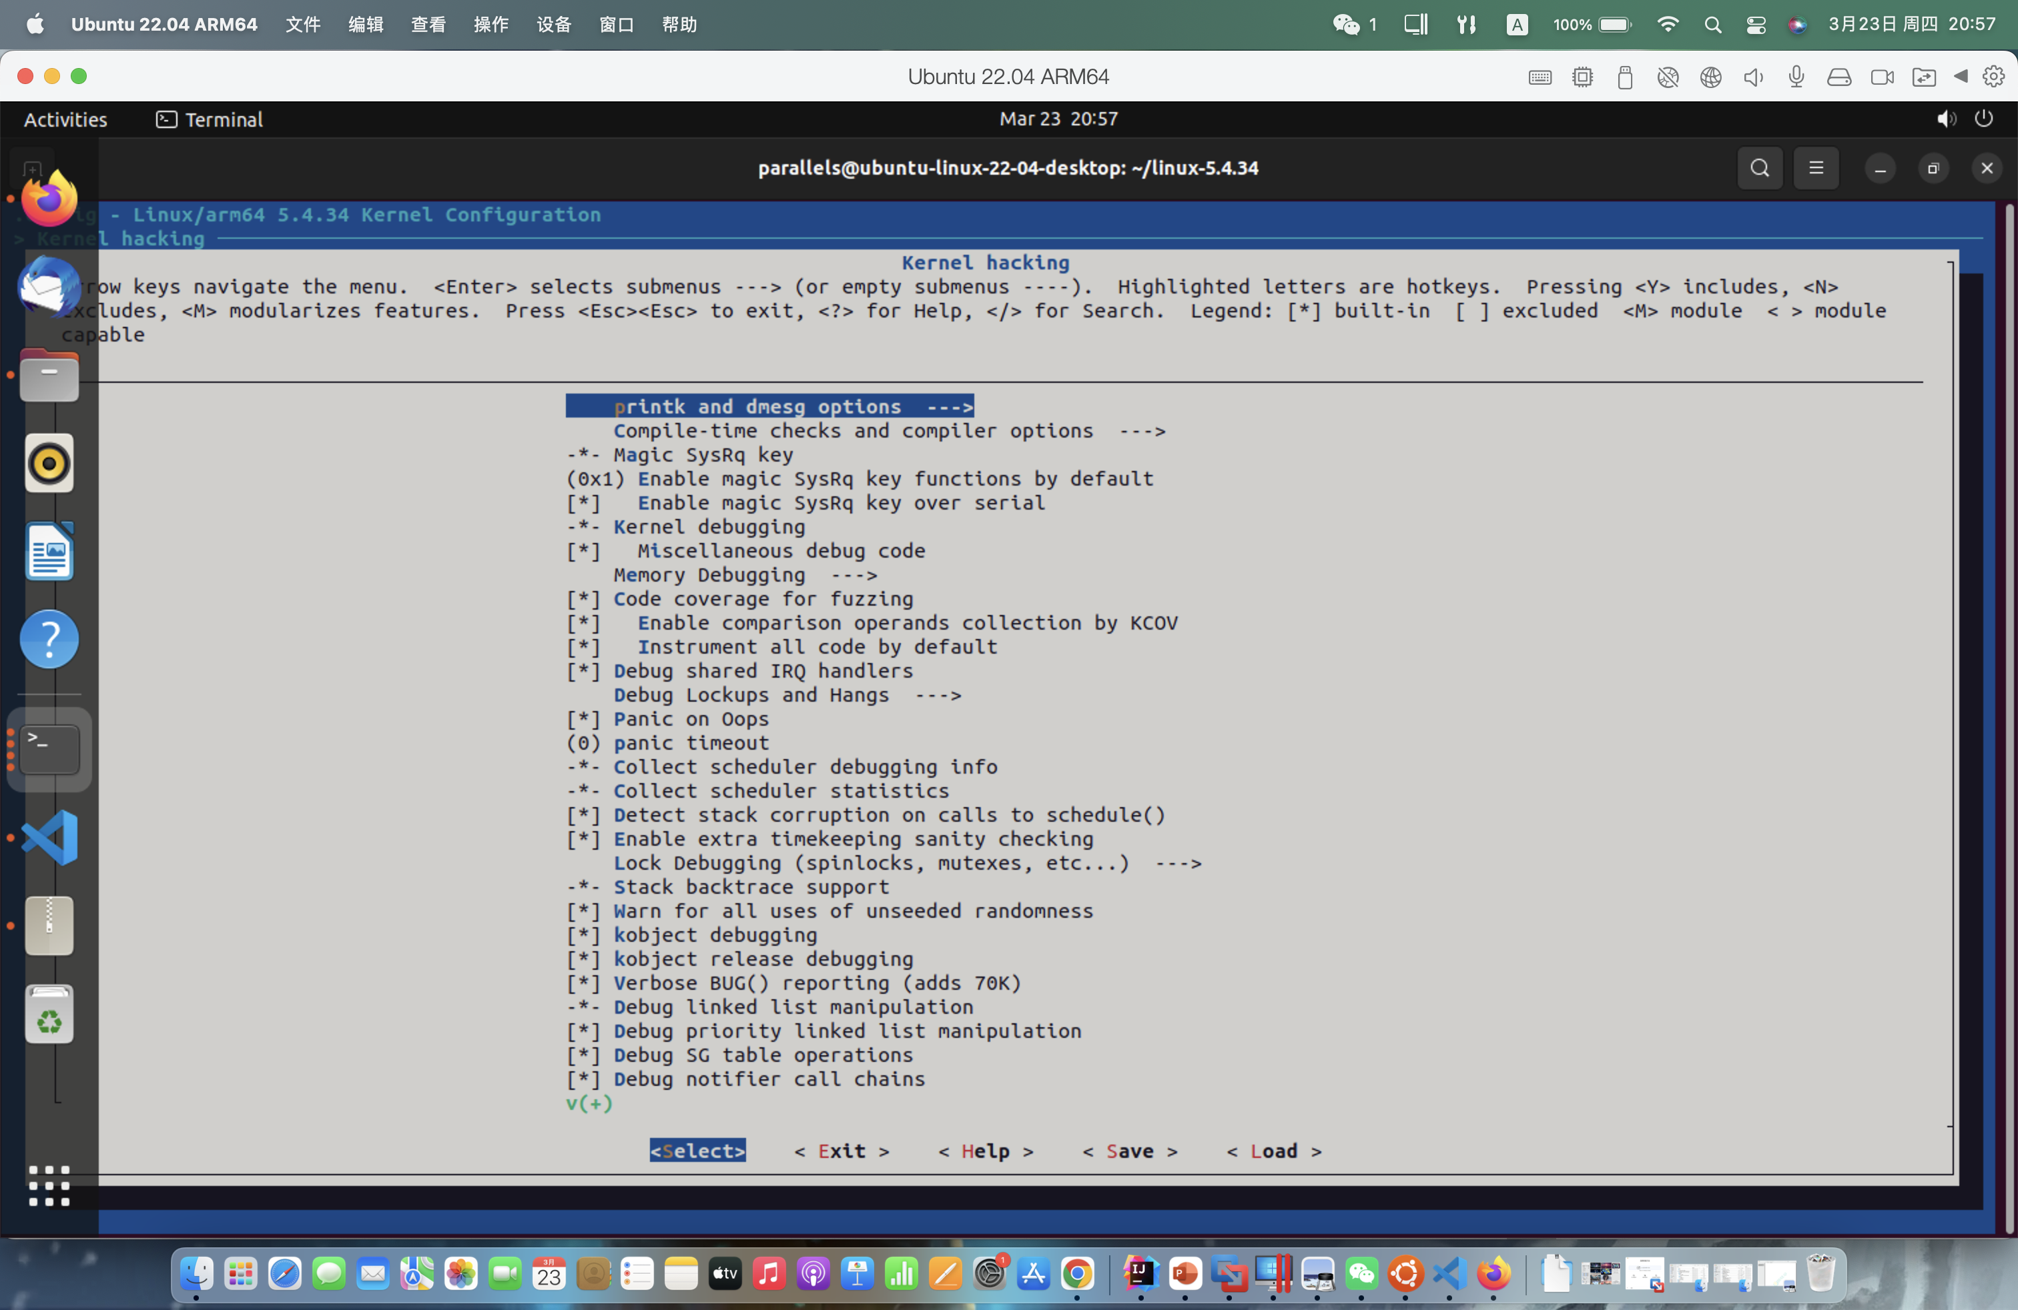2018x1310 pixels.
Task: Edit Enable magic SysRq key functions value
Action: click(860, 480)
